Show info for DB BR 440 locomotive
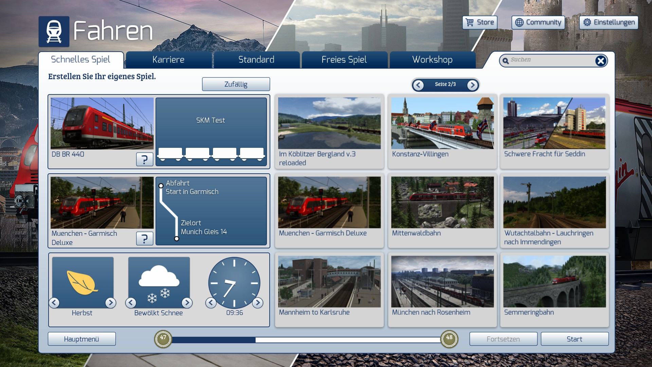652x367 pixels. click(x=145, y=159)
